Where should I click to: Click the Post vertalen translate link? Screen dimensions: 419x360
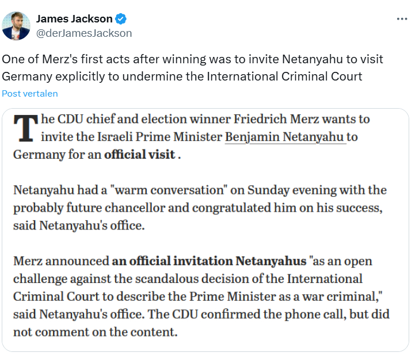(x=30, y=93)
